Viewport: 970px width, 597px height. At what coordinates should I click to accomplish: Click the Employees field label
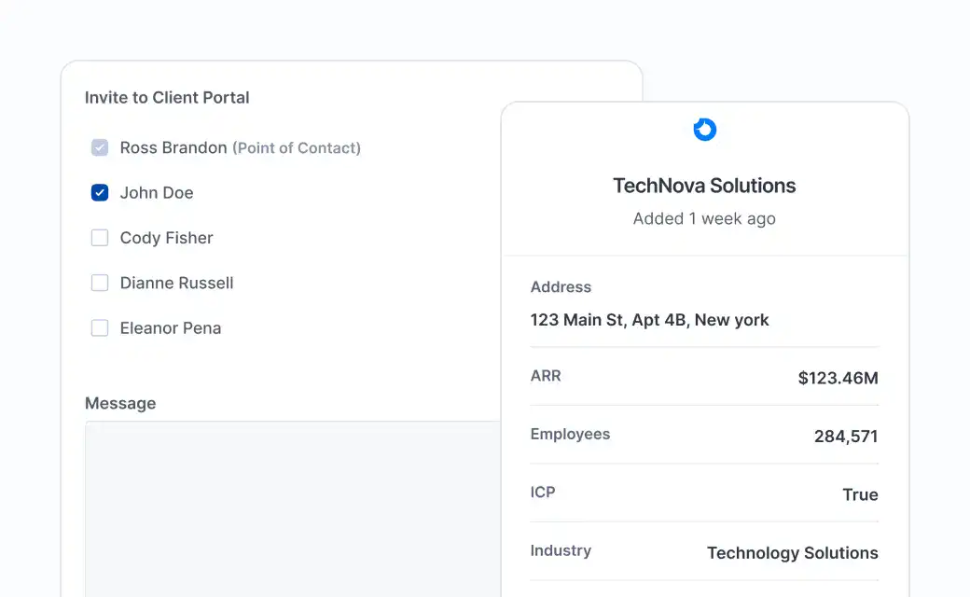coord(570,434)
